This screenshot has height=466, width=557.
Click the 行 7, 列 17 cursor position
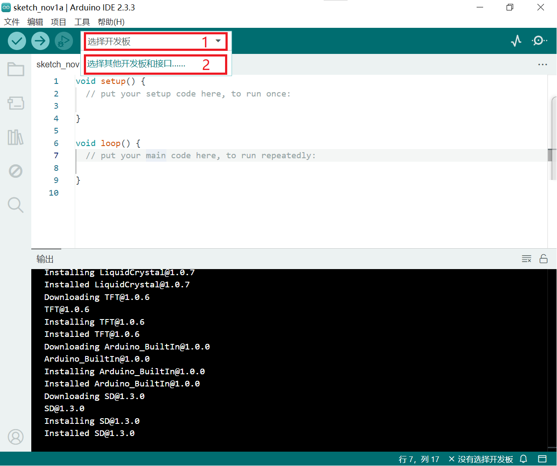[x=419, y=459]
